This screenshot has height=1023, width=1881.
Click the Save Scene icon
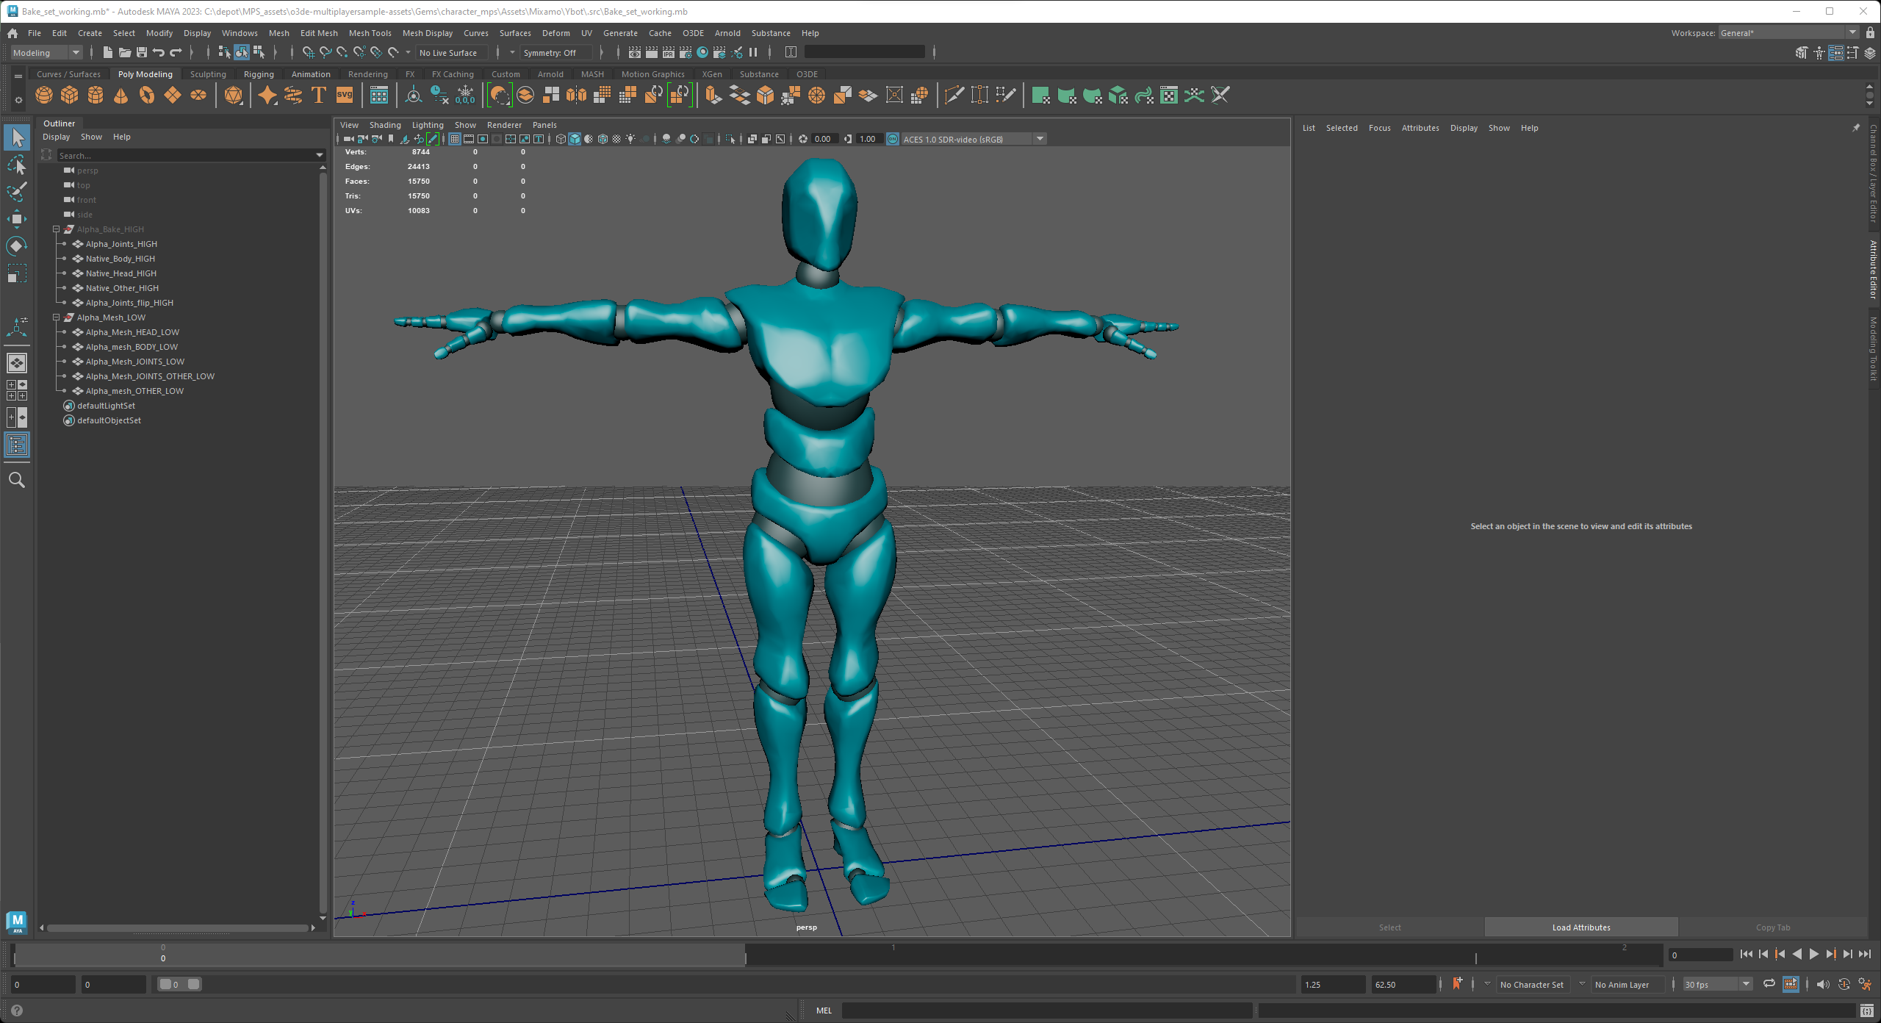pos(142,52)
